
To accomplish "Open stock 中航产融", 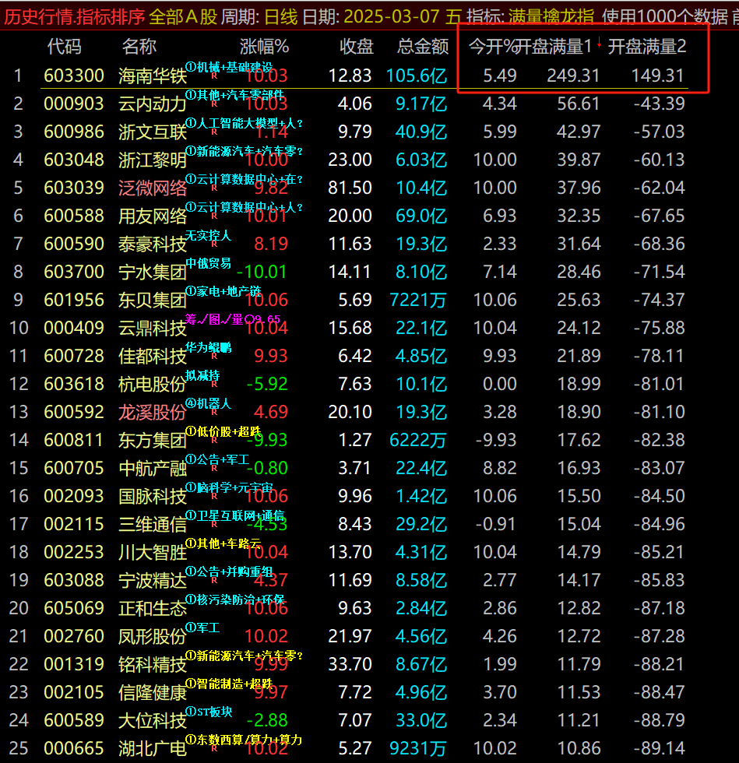I will [153, 469].
